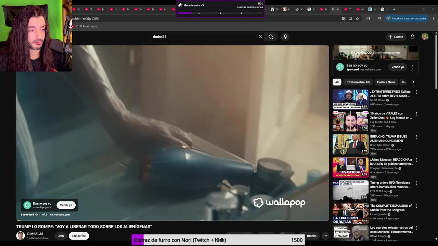438x246 pixels.
Task: Open the YouTube account avatar menu
Action: (x=425, y=37)
